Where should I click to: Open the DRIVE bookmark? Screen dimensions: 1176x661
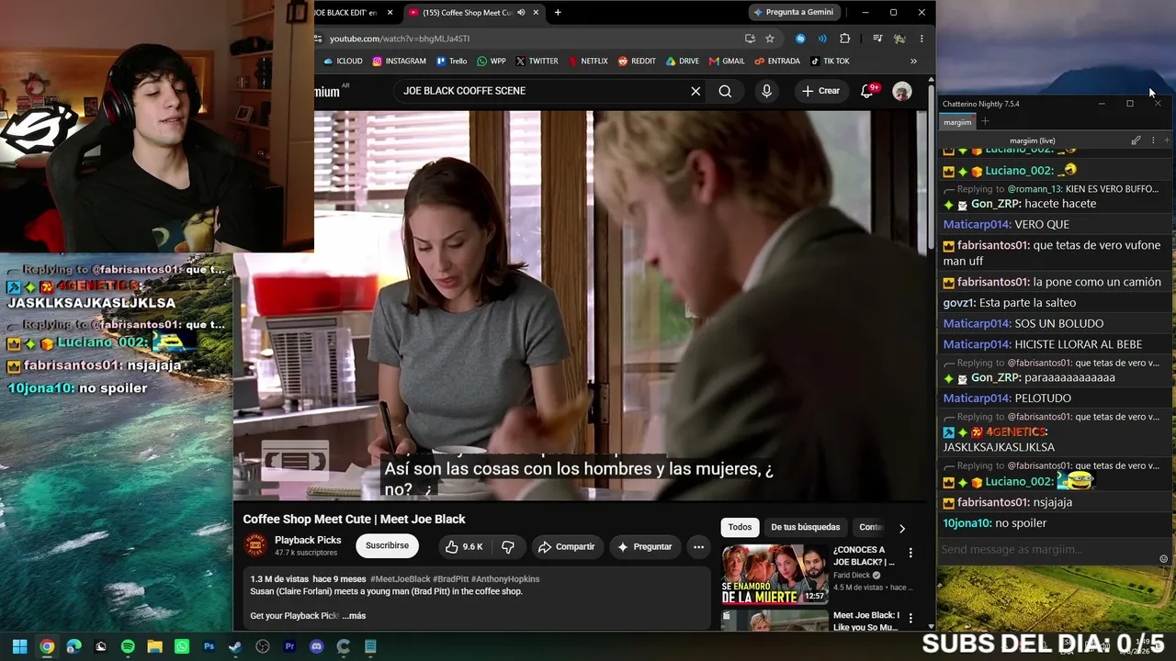[x=683, y=62]
